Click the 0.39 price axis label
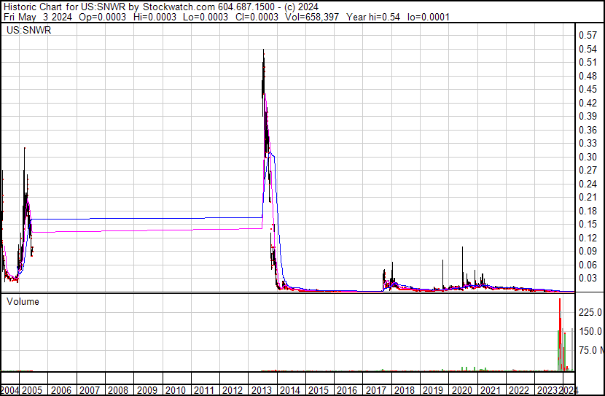The width and height of the screenshot is (605, 396). (x=588, y=116)
